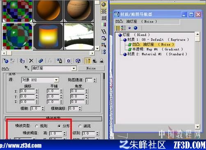Pick material from object eyedropper
This screenshot has height=150, width=206.
coord(27,68)
